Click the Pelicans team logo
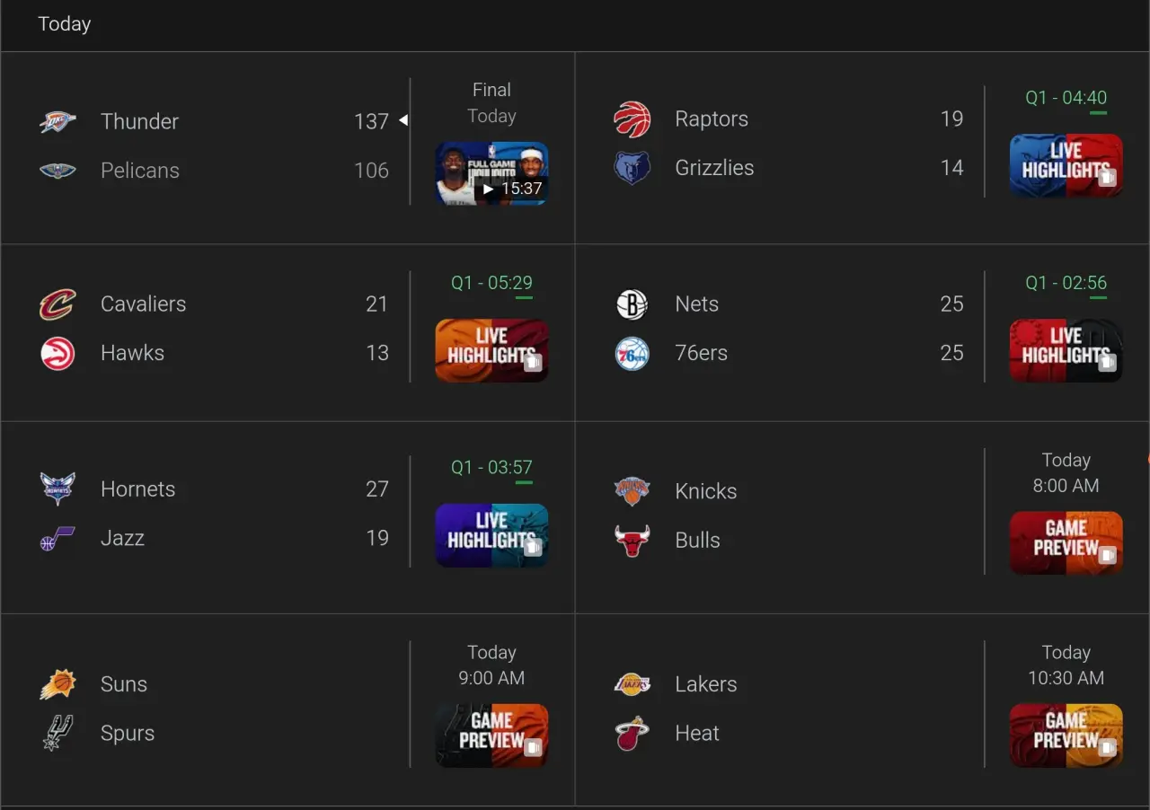Viewport: 1150px width, 810px height. tap(57, 171)
